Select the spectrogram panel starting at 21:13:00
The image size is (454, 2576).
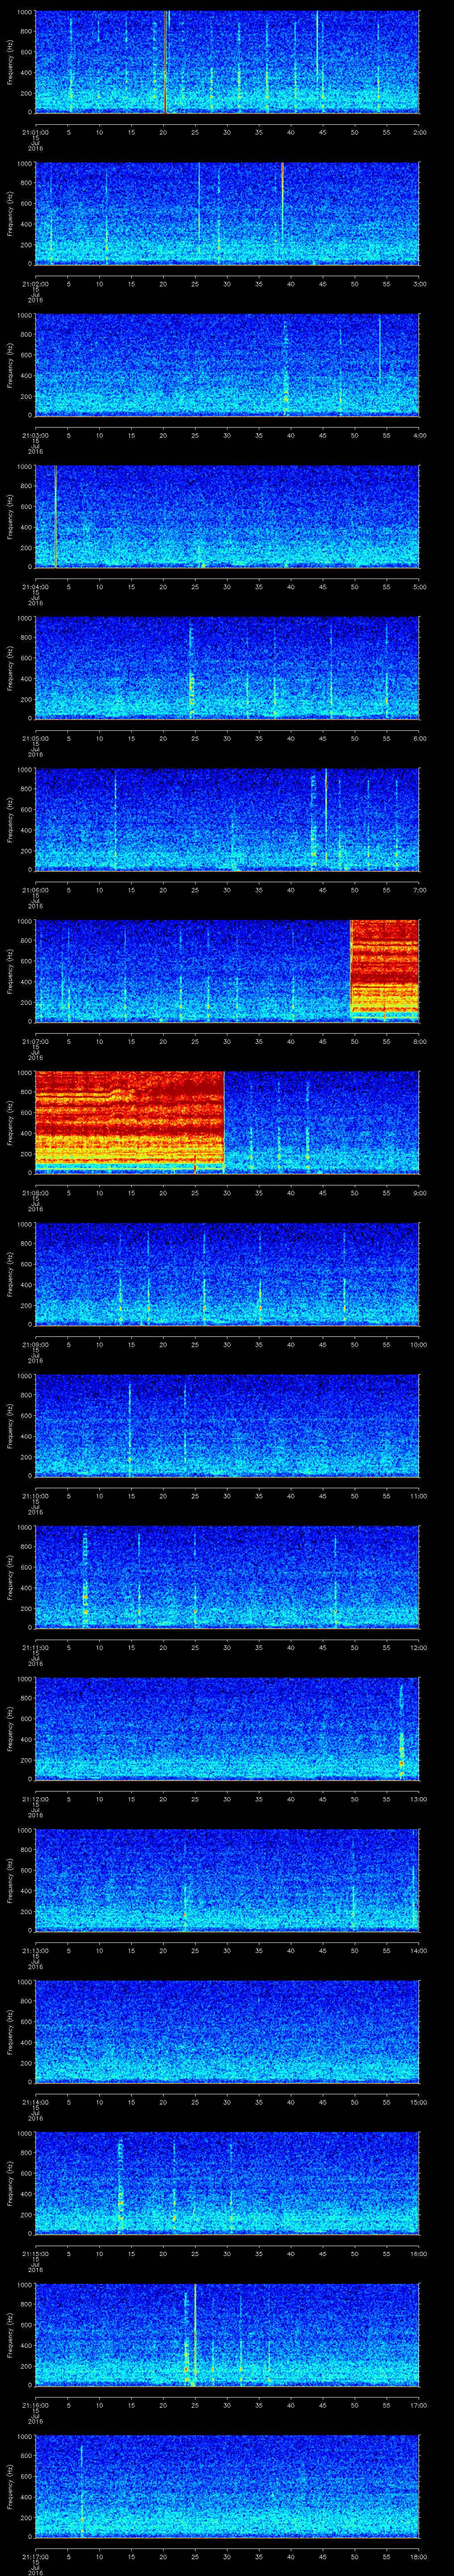point(227,1880)
